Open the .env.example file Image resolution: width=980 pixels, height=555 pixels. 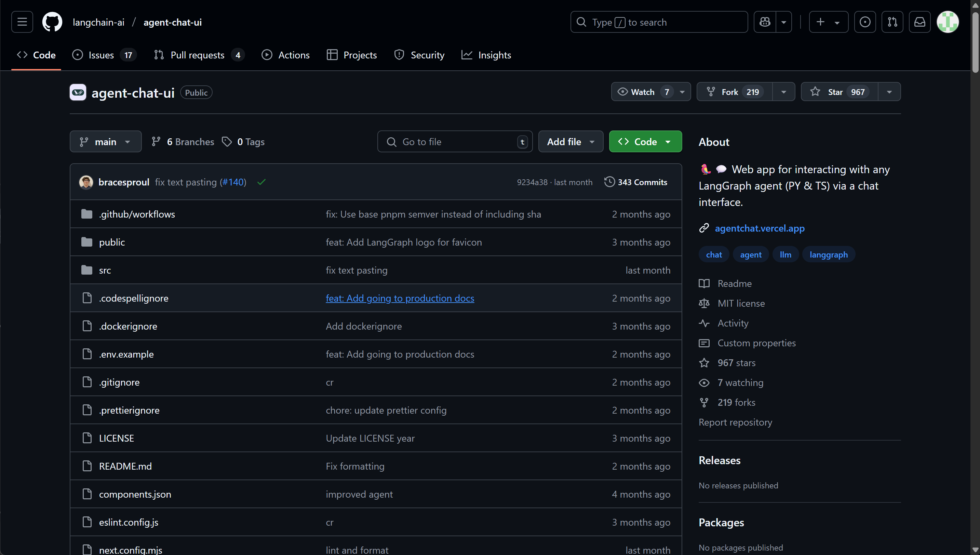tap(126, 354)
